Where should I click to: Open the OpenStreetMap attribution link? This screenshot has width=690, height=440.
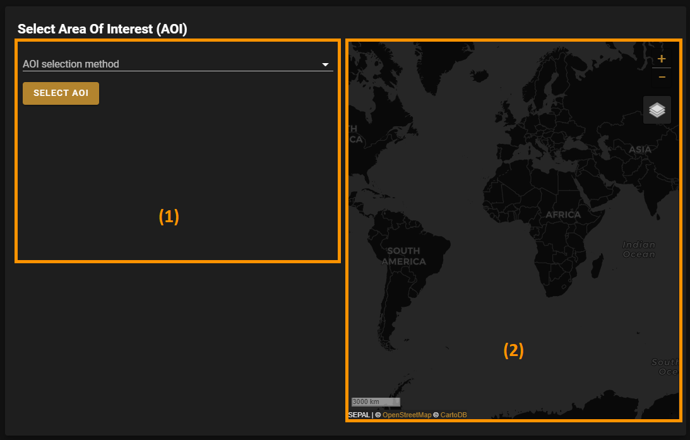(x=407, y=415)
